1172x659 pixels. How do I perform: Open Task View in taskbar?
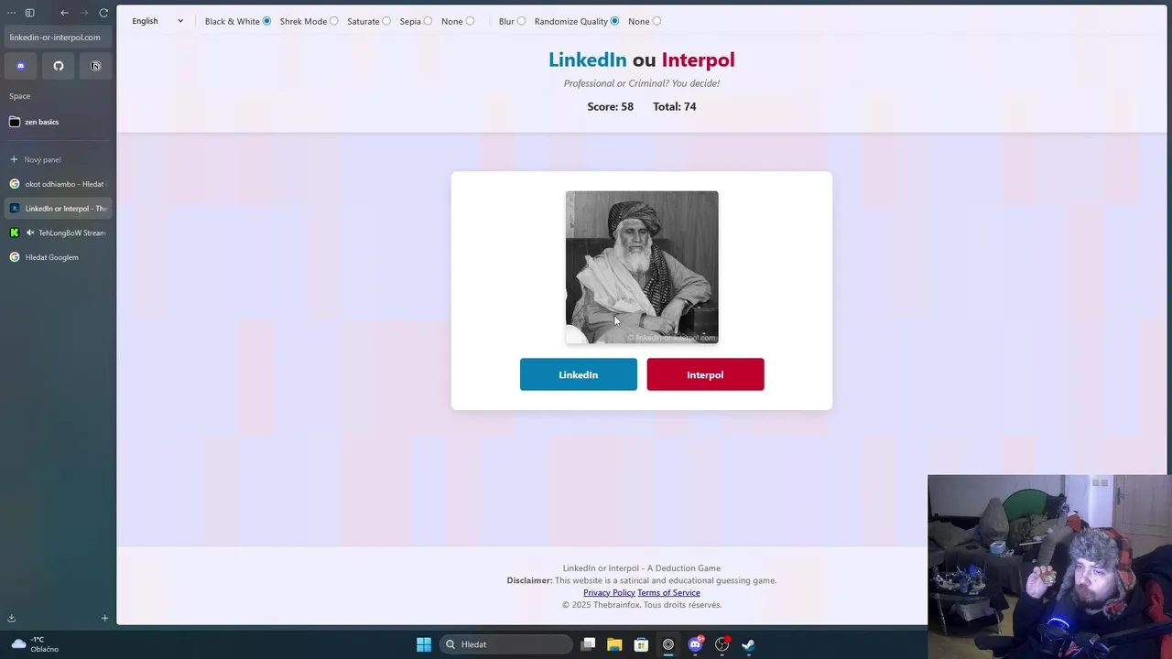tap(589, 644)
